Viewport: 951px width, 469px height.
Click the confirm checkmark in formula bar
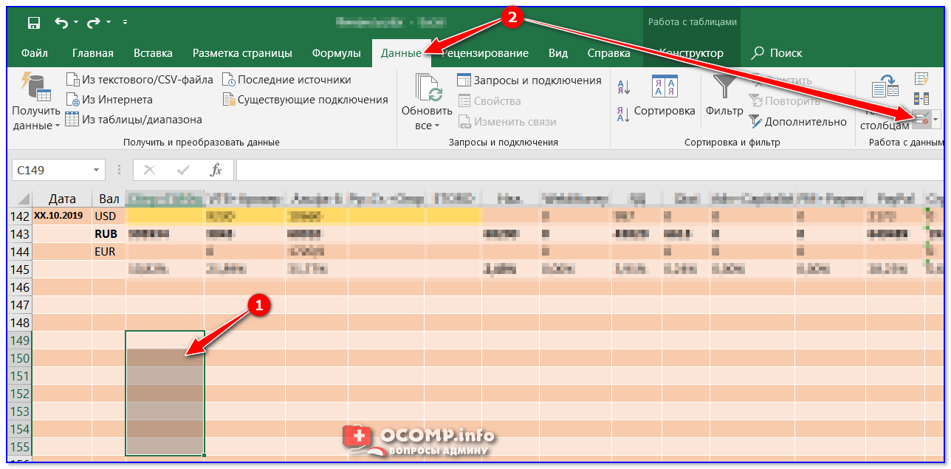[183, 170]
